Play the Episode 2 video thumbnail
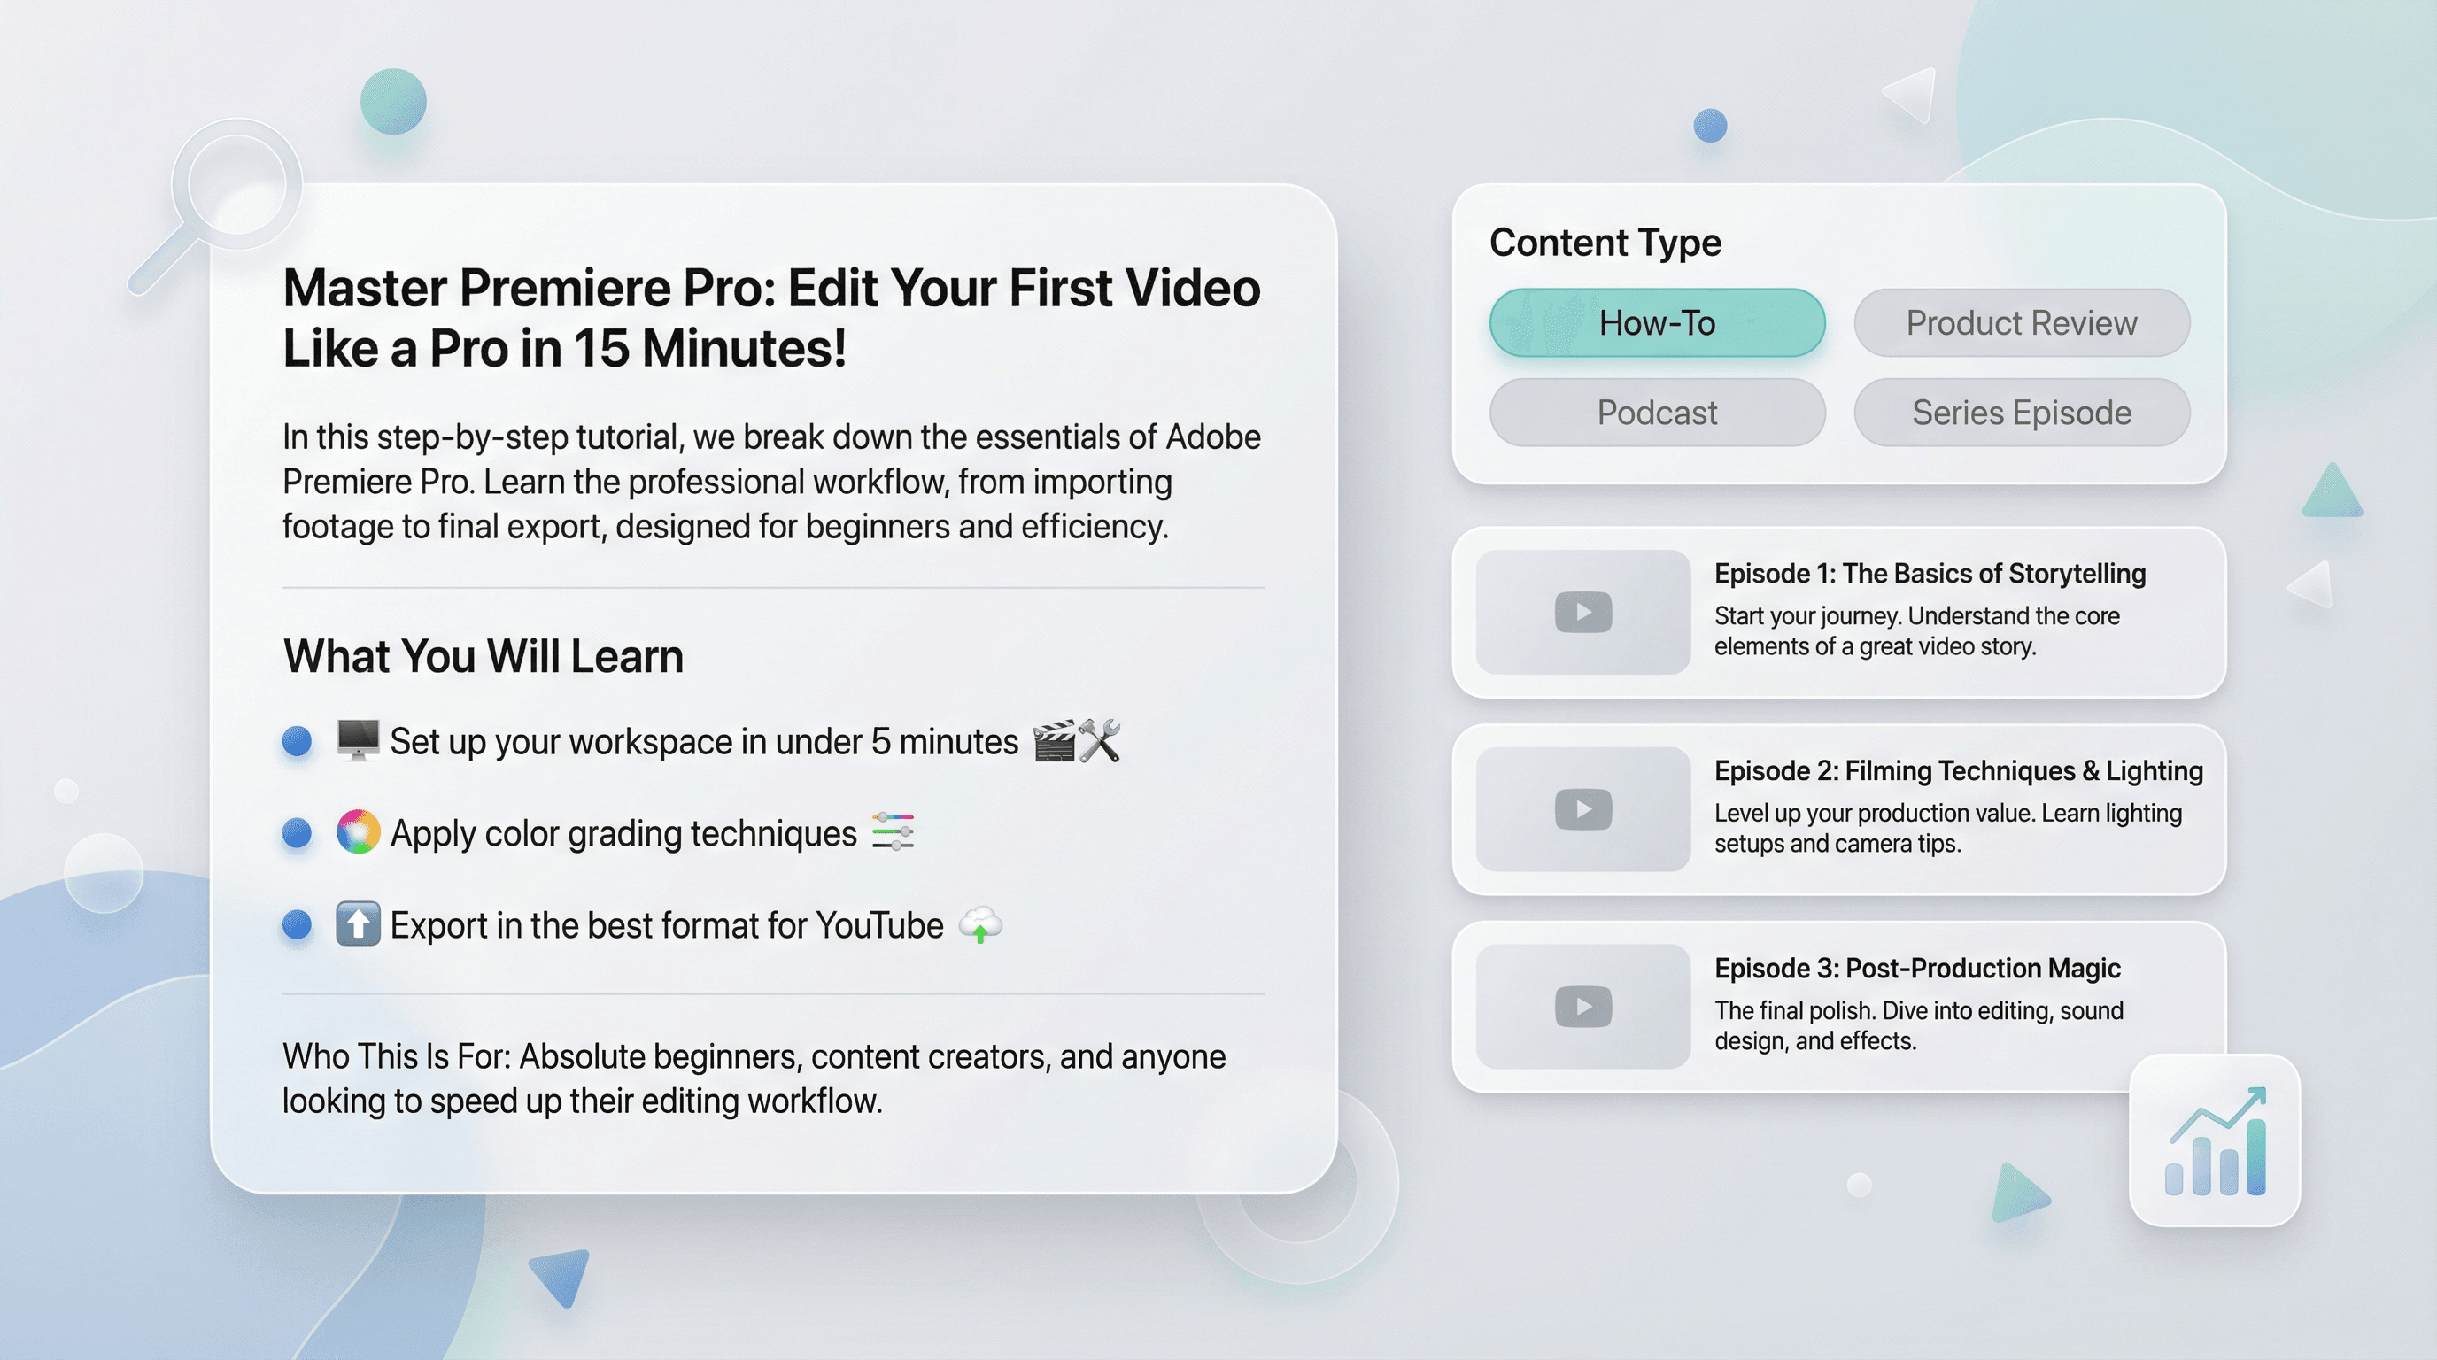2437x1360 pixels. click(x=1582, y=809)
